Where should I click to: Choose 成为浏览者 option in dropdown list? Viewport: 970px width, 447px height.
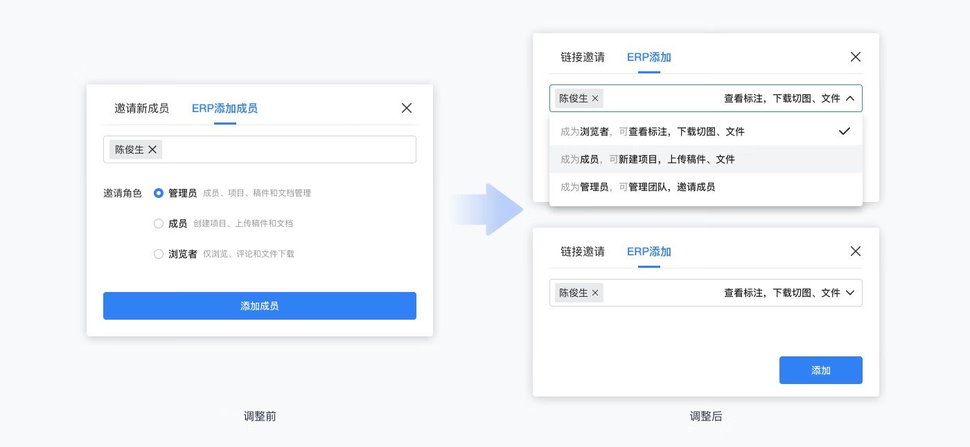pyautogui.click(x=706, y=131)
